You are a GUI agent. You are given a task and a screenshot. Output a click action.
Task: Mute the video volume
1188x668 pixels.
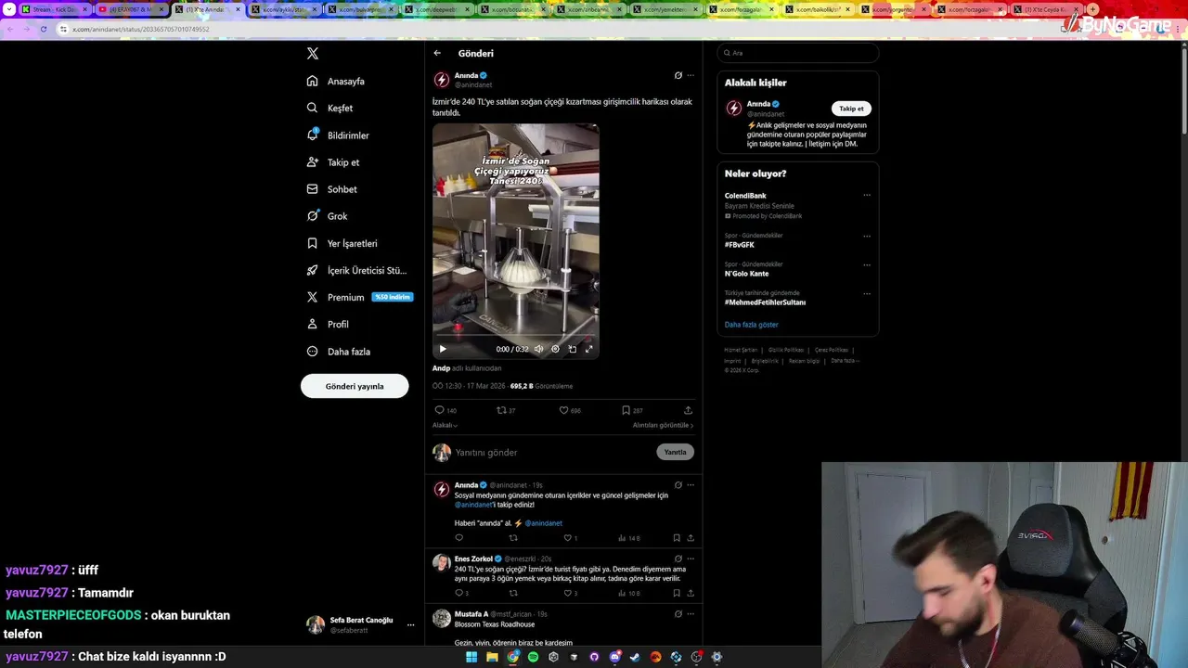point(538,349)
